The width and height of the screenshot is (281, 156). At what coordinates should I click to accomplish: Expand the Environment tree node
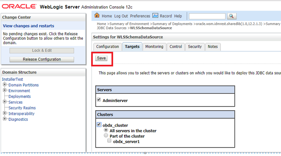point(5,90)
